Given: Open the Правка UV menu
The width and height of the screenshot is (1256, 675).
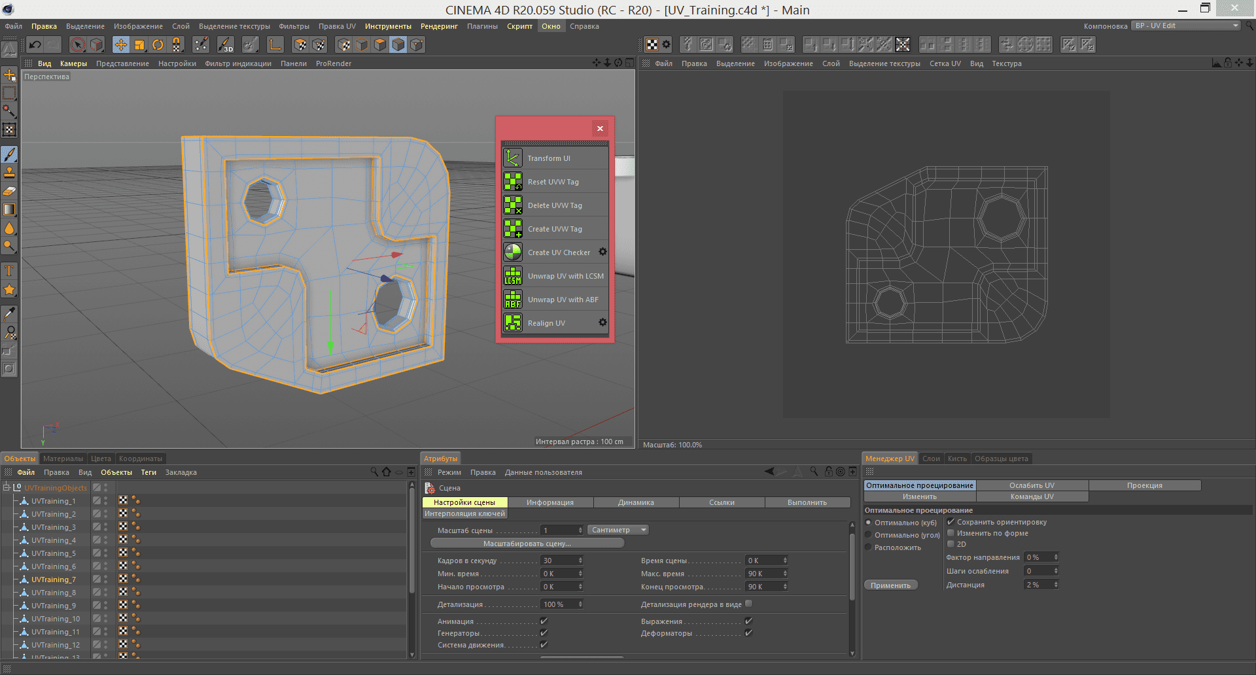Looking at the screenshot, I should [337, 26].
